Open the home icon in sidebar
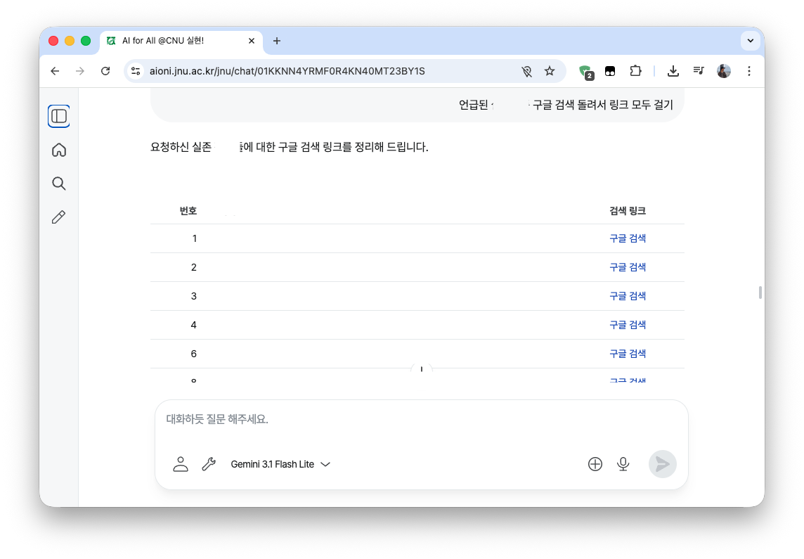Image resolution: width=804 pixels, height=559 pixels. click(x=59, y=150)
